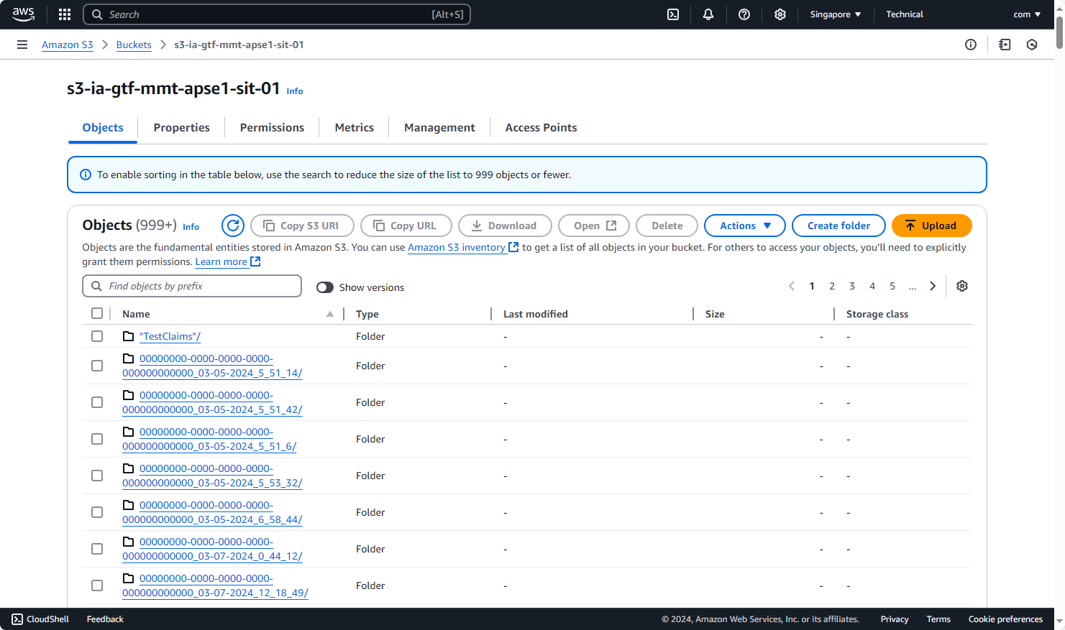Viewport: 1065px width, 630px height.
Task: Click the hexagon clock icon in breadcrumb bar
Action: pos(1032,45)
